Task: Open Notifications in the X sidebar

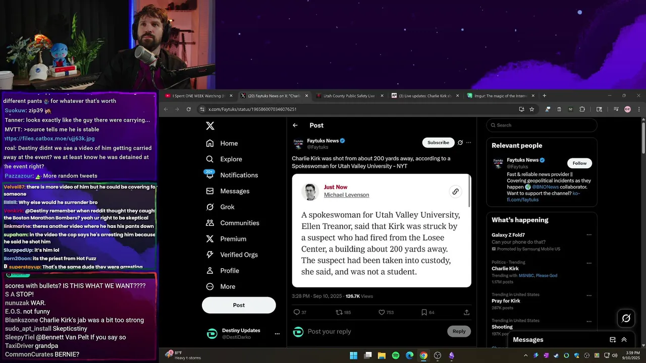Action: [x=232, y=175]
